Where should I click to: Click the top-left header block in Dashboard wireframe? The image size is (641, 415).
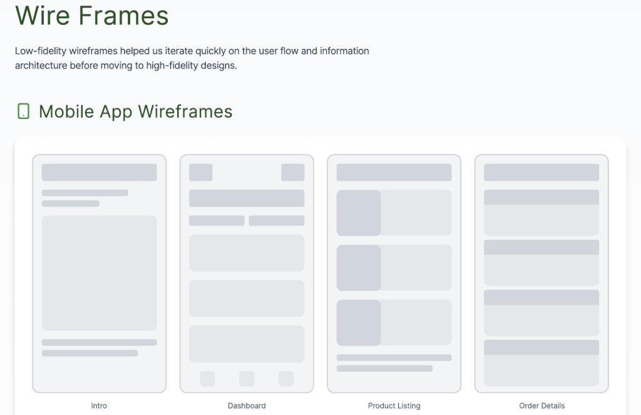(200, 172)
